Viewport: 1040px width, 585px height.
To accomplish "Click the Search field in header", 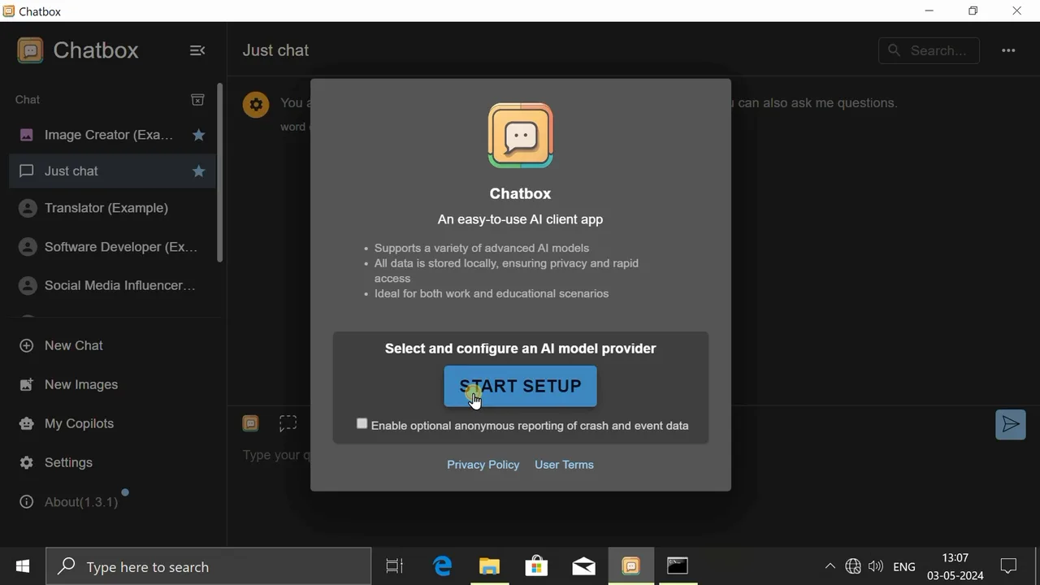I will click(929, 50).
